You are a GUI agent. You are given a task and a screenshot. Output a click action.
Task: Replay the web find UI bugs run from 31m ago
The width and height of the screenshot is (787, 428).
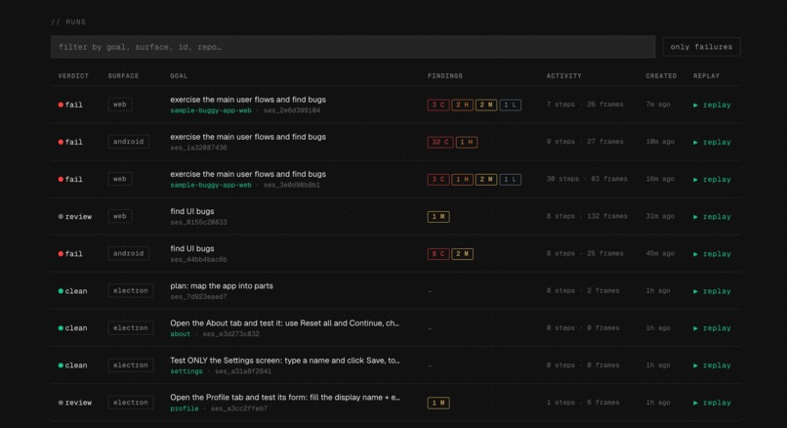pyautogui.click(x=712, y=217)
